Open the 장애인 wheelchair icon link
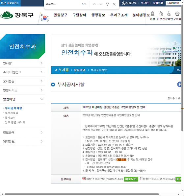 click(169, 16)
